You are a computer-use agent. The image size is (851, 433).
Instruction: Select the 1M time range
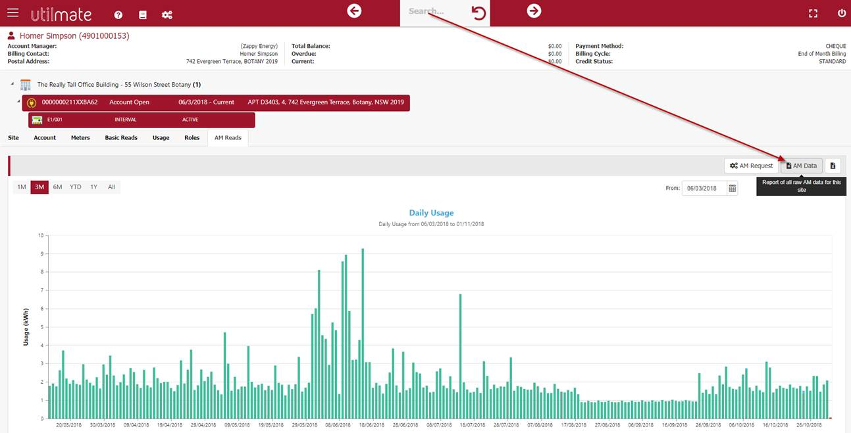tap(22, 187)
